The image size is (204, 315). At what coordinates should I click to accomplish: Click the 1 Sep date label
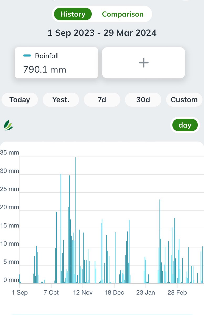[x=20, y=292]
